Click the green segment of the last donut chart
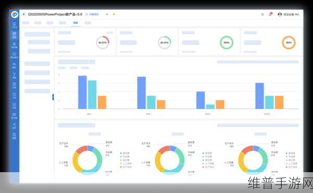Screen dimensions: 313x193 tap(264, 155)
